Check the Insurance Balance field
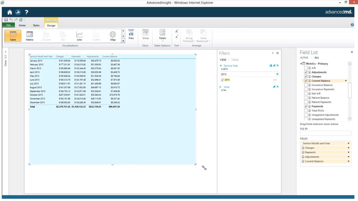 point(306,85)
